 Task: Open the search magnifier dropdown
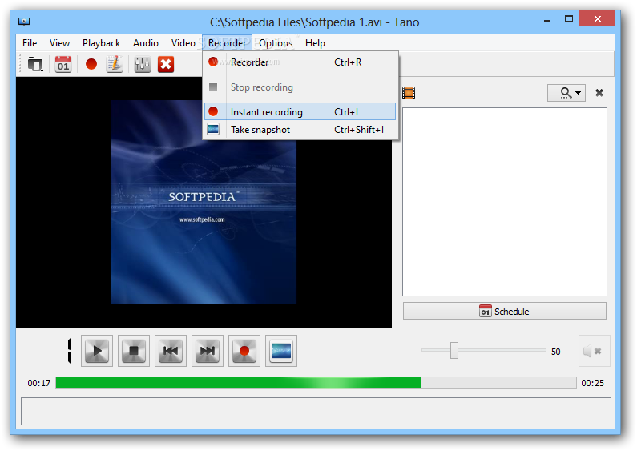click(x=566, y=93)
